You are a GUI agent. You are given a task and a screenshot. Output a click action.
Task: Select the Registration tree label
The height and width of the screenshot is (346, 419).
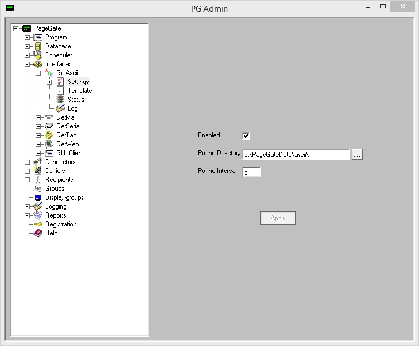tap(61, 224)
